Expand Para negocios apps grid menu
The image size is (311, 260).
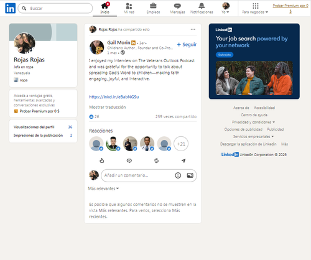255,8
